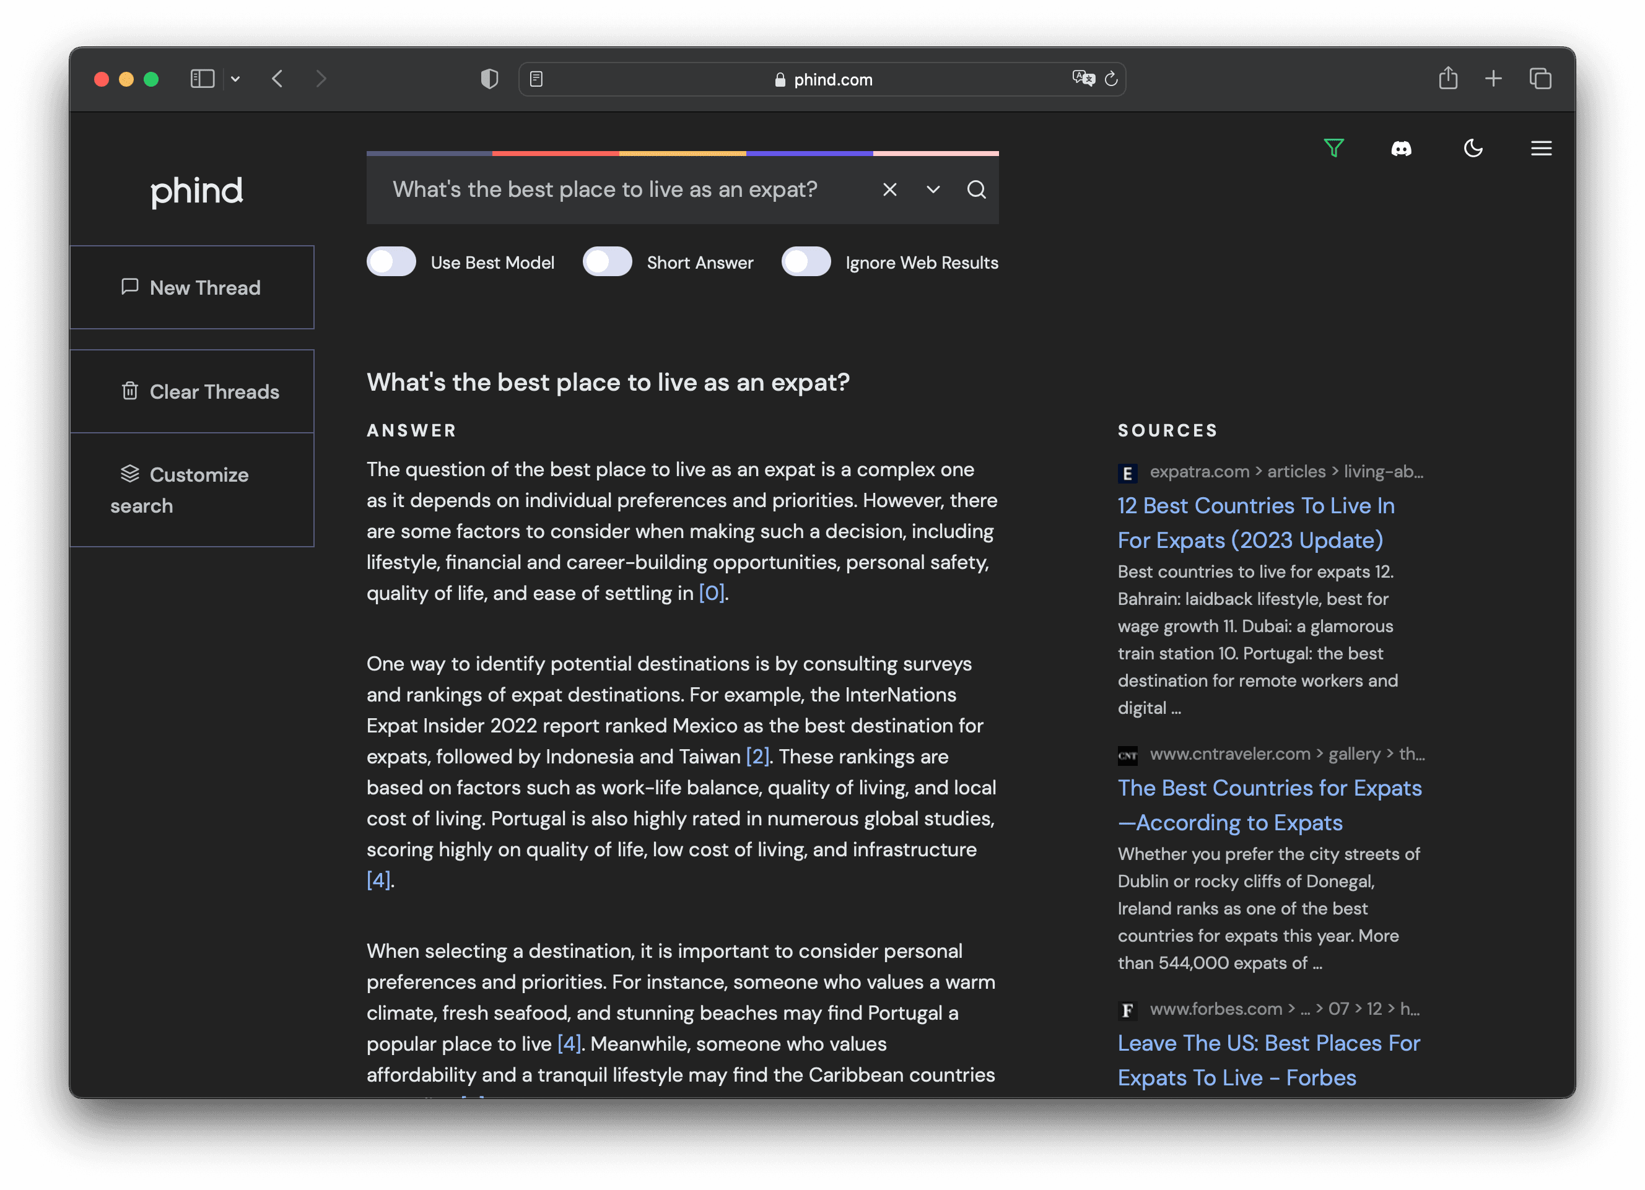Click the phind logo
The image size is (1645, 1190).
tap(196, 191)
